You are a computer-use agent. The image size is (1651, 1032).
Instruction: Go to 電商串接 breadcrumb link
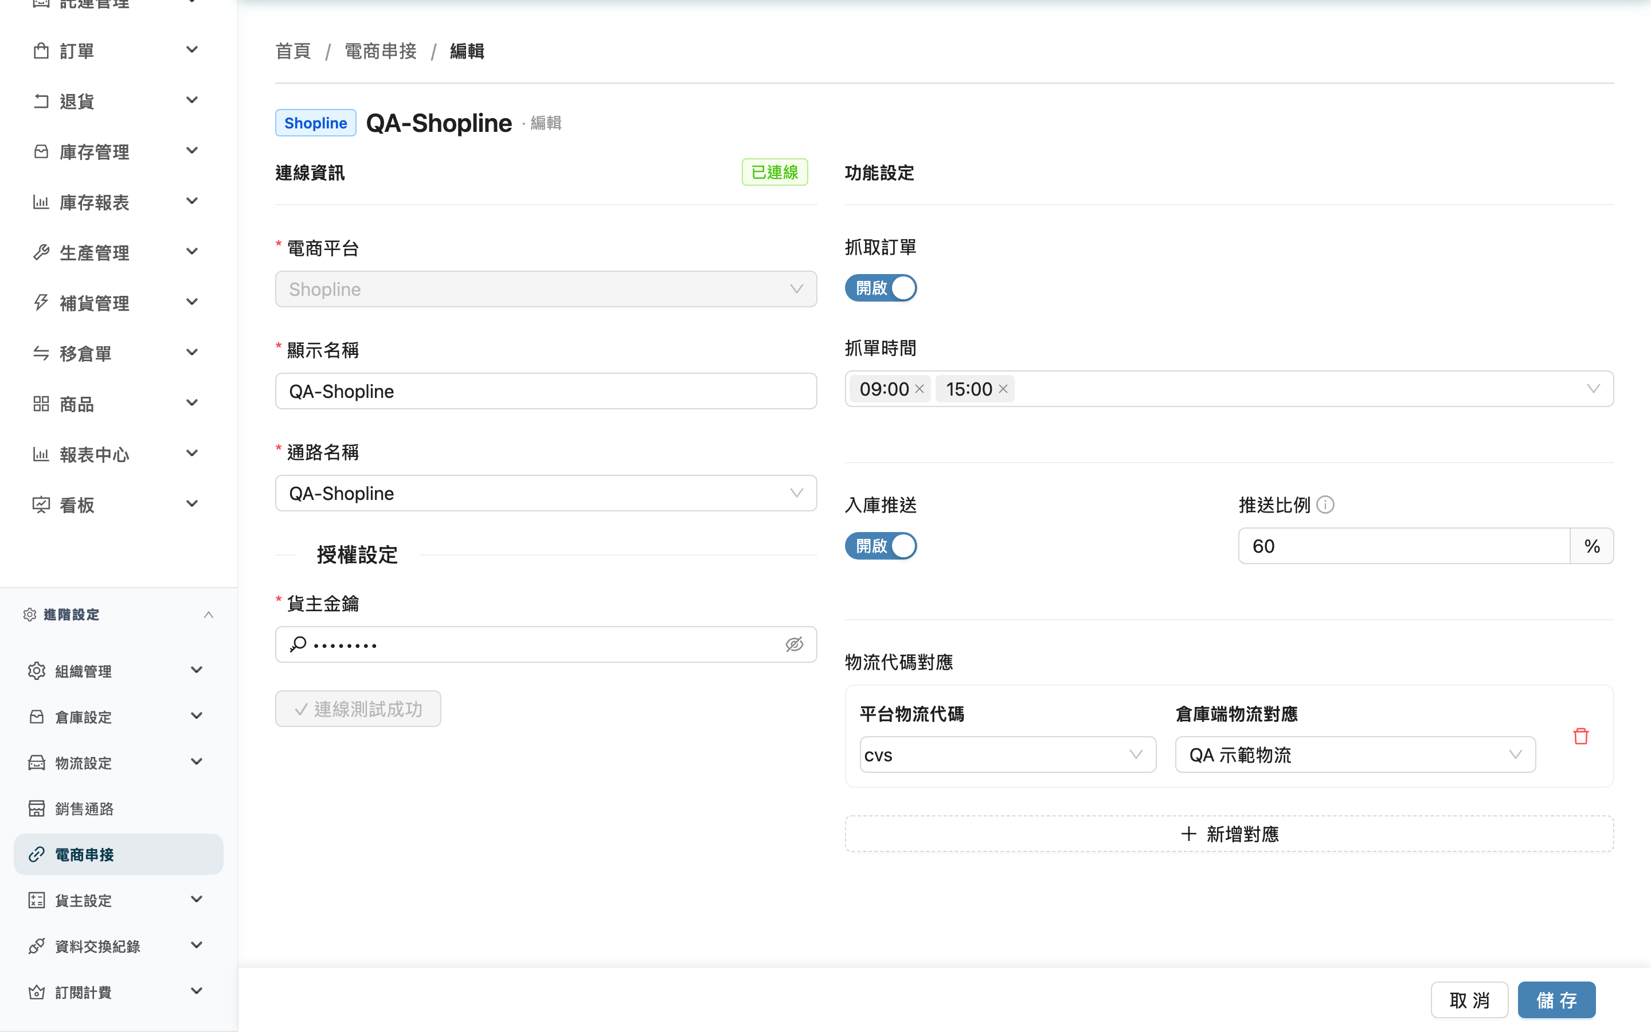(381, 51)
